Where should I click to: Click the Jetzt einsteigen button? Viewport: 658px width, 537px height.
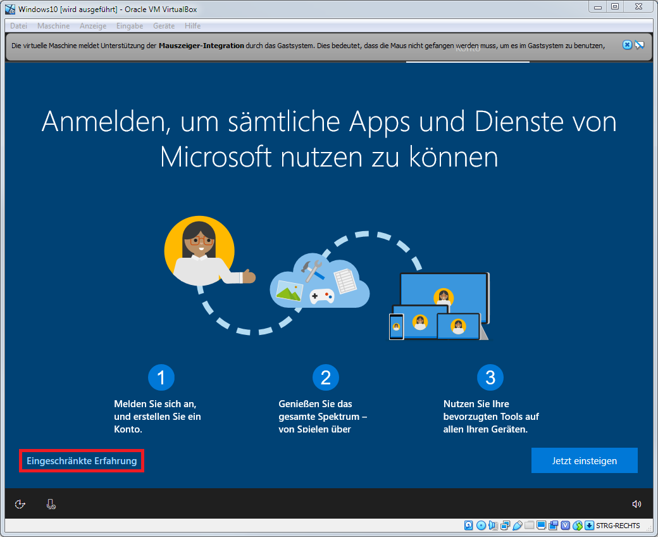tap(583, 460)
